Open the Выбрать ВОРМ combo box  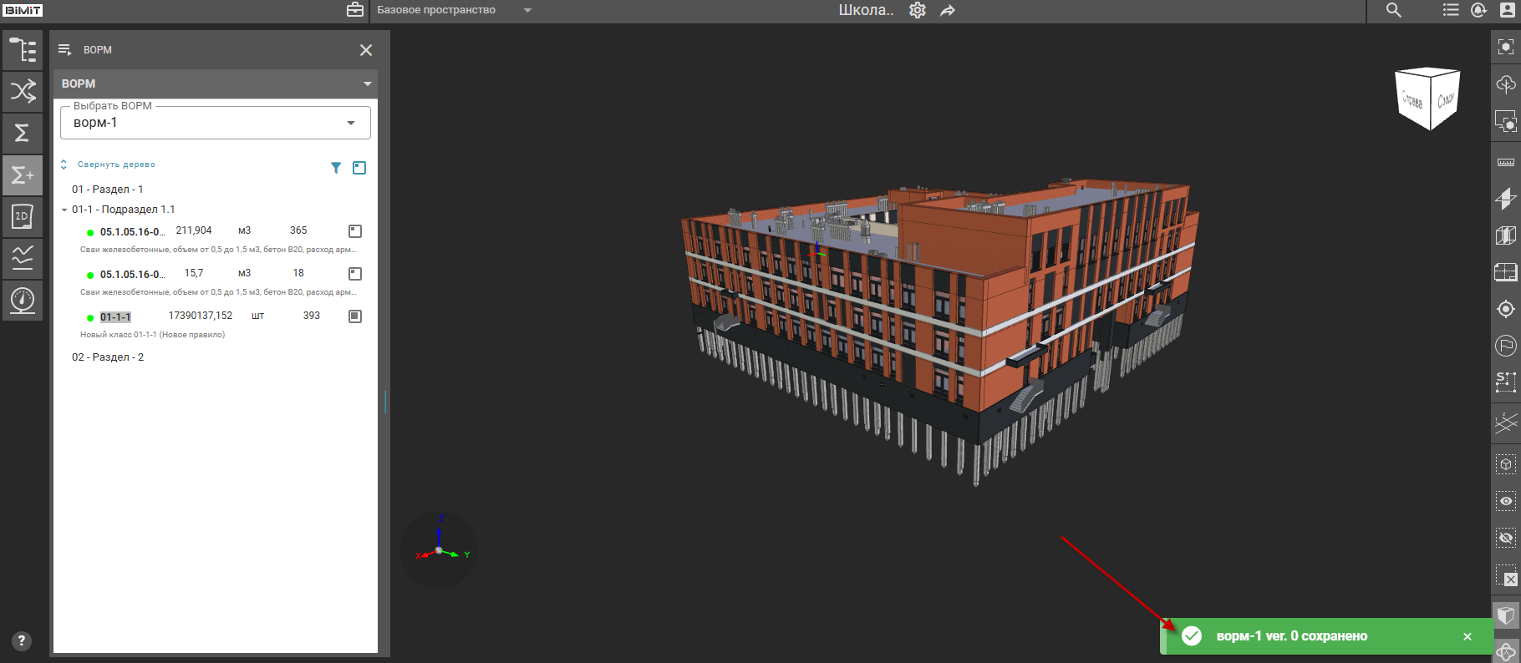[216, 123]
